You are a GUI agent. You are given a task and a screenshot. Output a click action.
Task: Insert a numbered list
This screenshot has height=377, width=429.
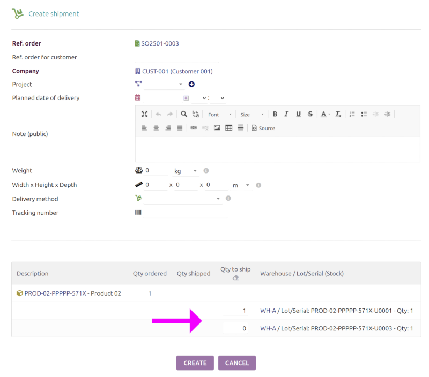coord(352,114)
